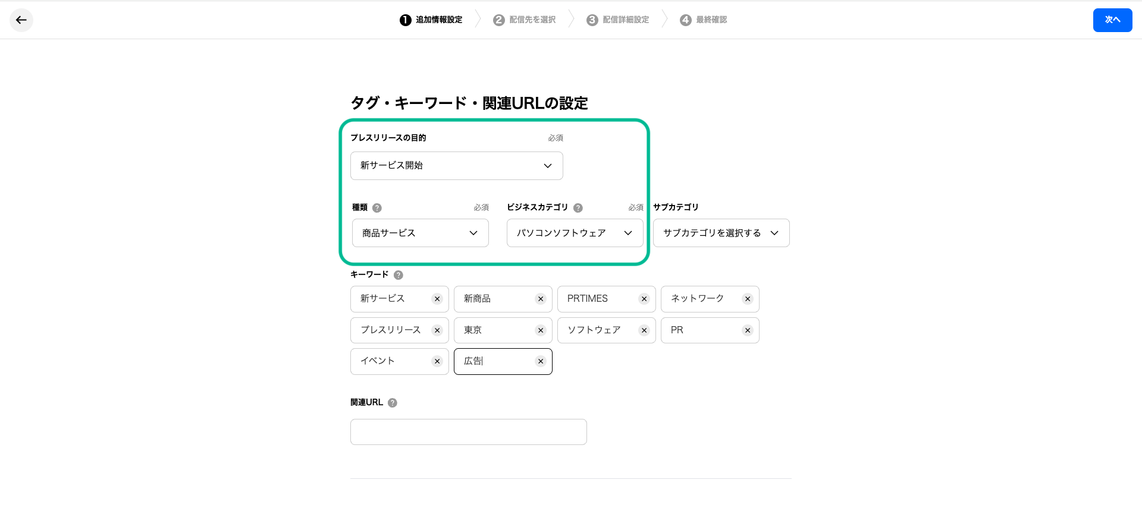Select step 3 配信詳細設定
Screen dimensions: 1142x505
[x=618, y=20]
